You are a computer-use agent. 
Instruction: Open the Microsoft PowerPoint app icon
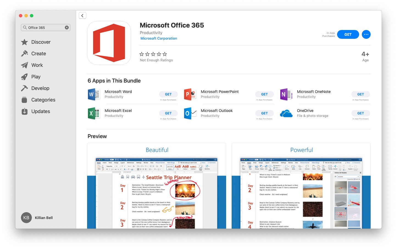point(190,94)
